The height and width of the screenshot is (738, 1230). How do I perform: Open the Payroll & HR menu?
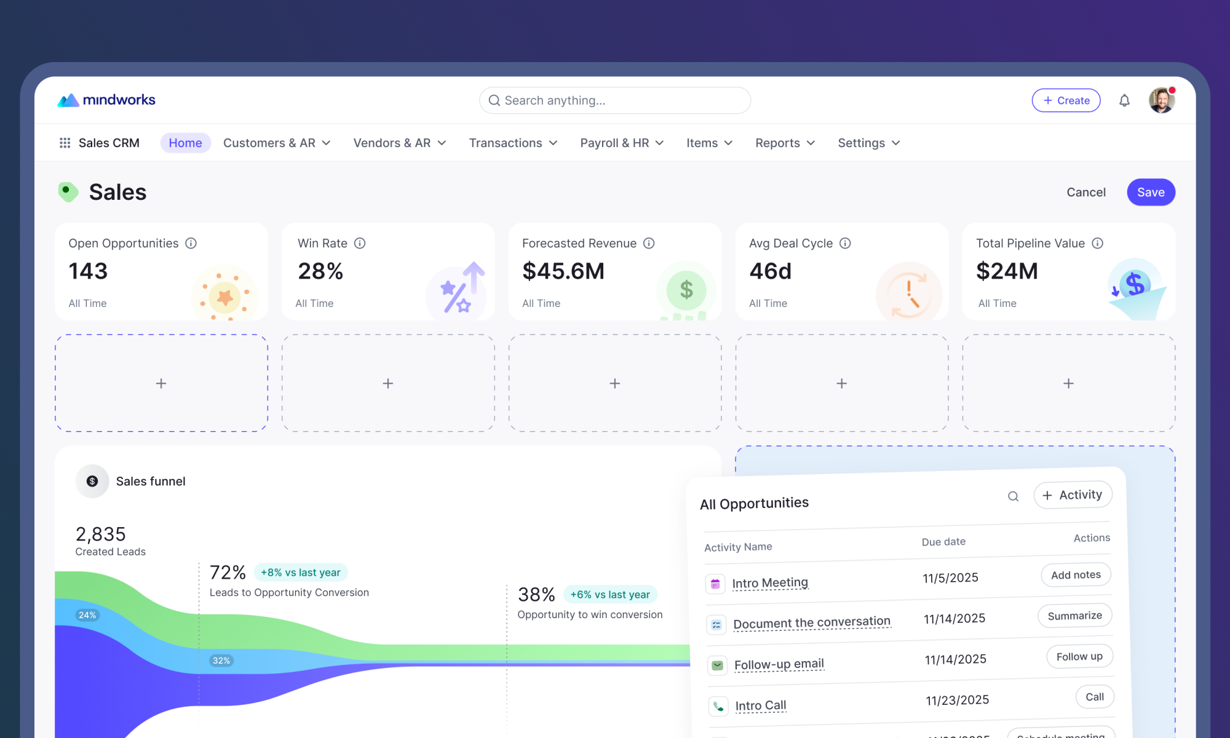622,143
